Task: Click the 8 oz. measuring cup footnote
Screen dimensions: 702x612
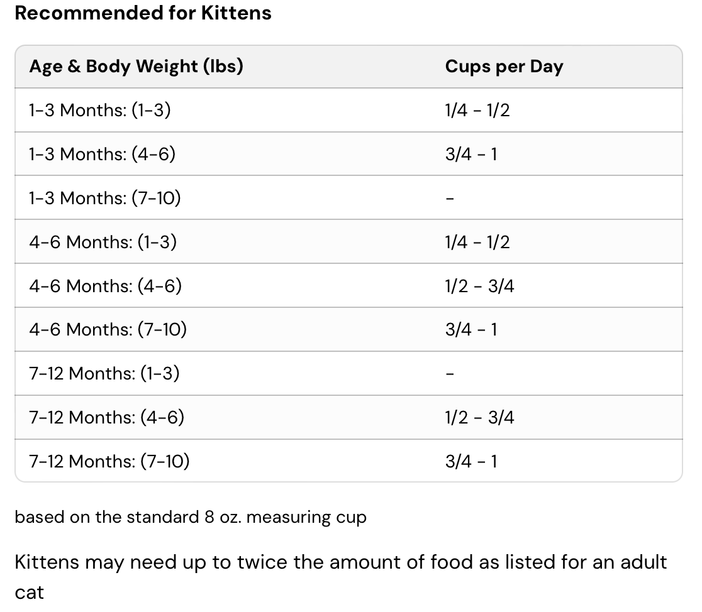Action: point(191,517)
